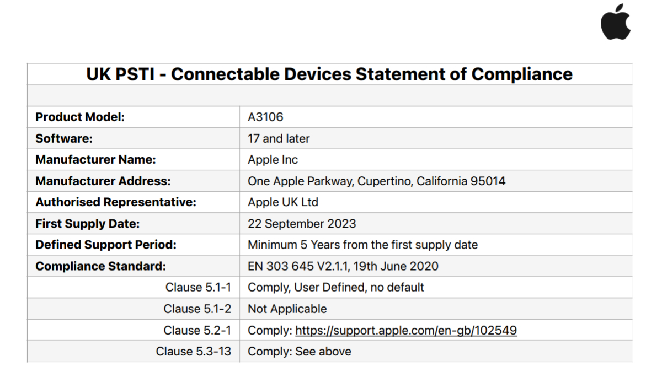Select the Authorised Representative label

click(116, 202)
